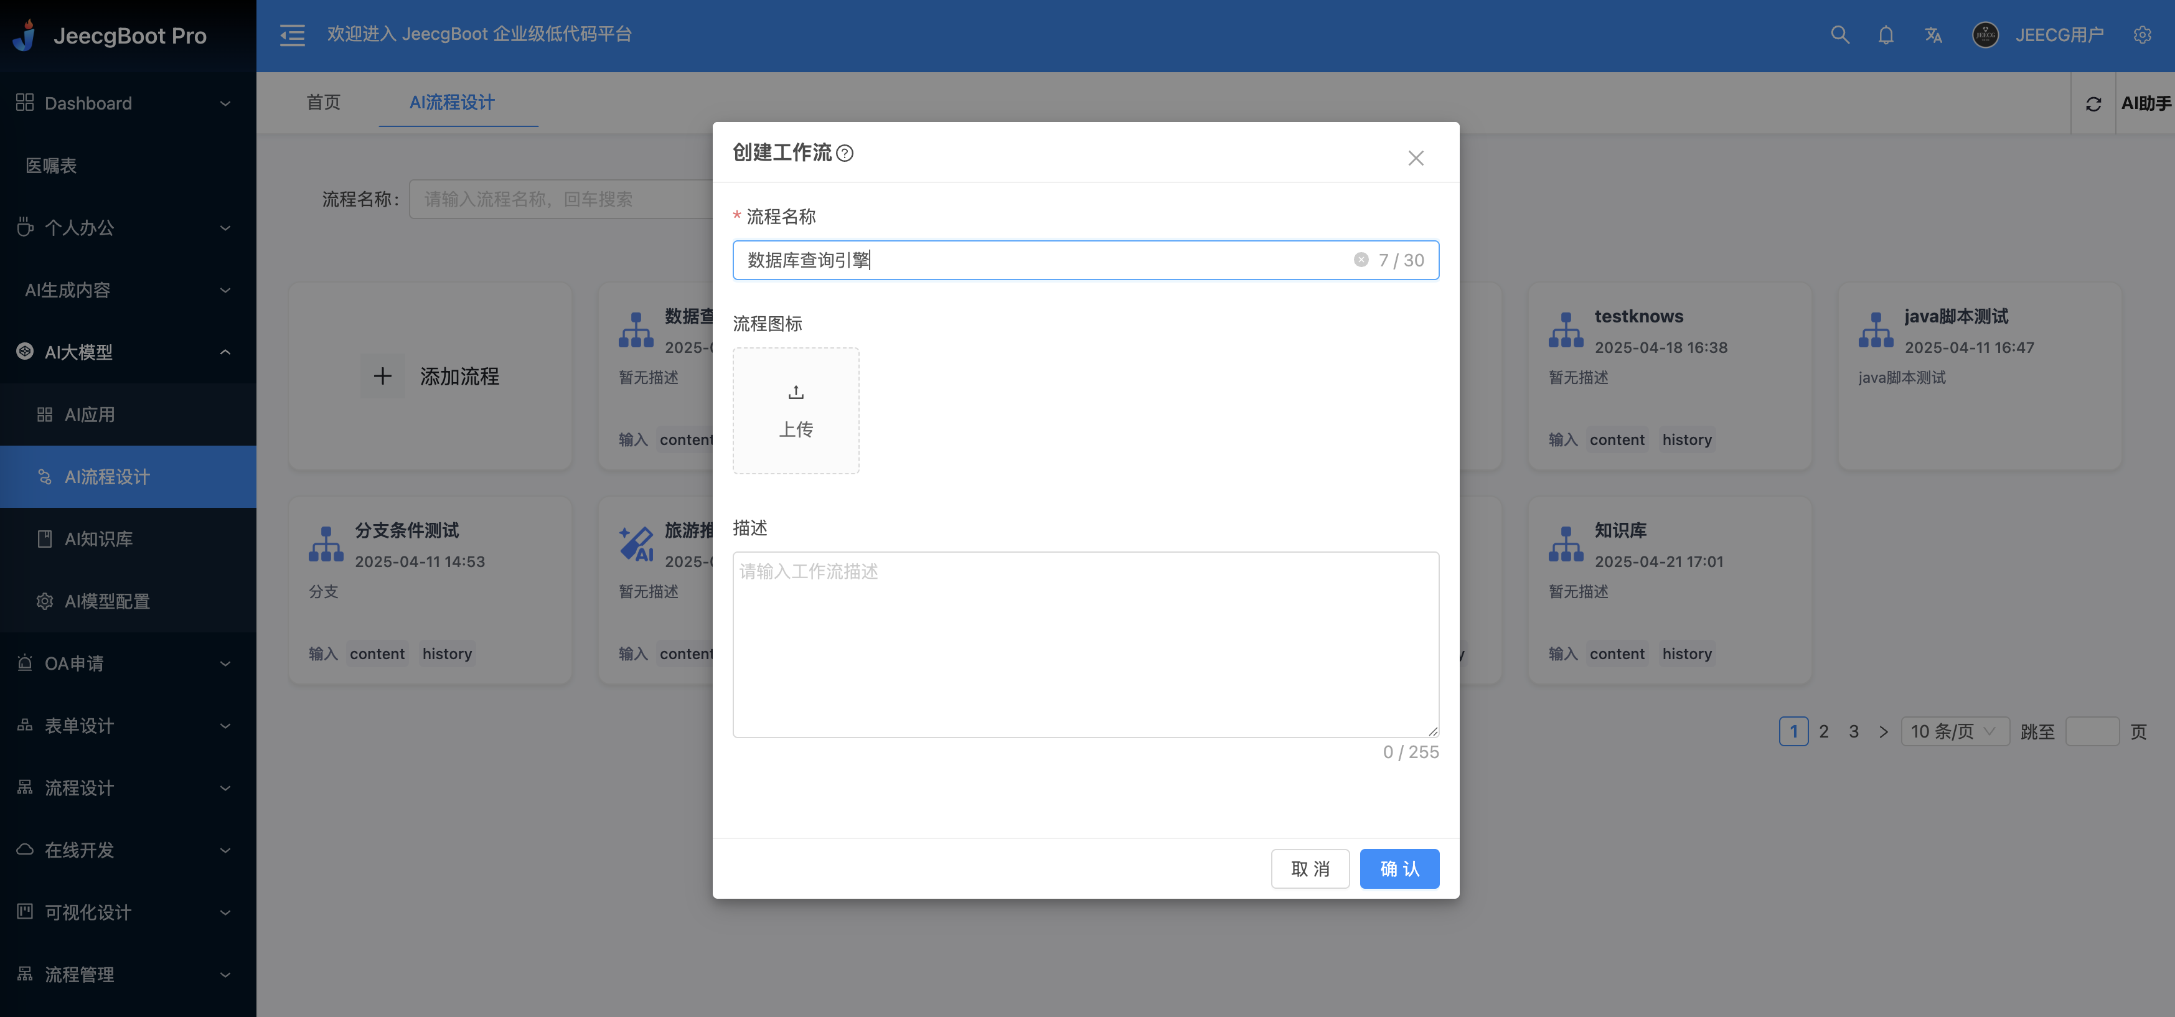Click the testknows workflow icon

pos(1566,330)
